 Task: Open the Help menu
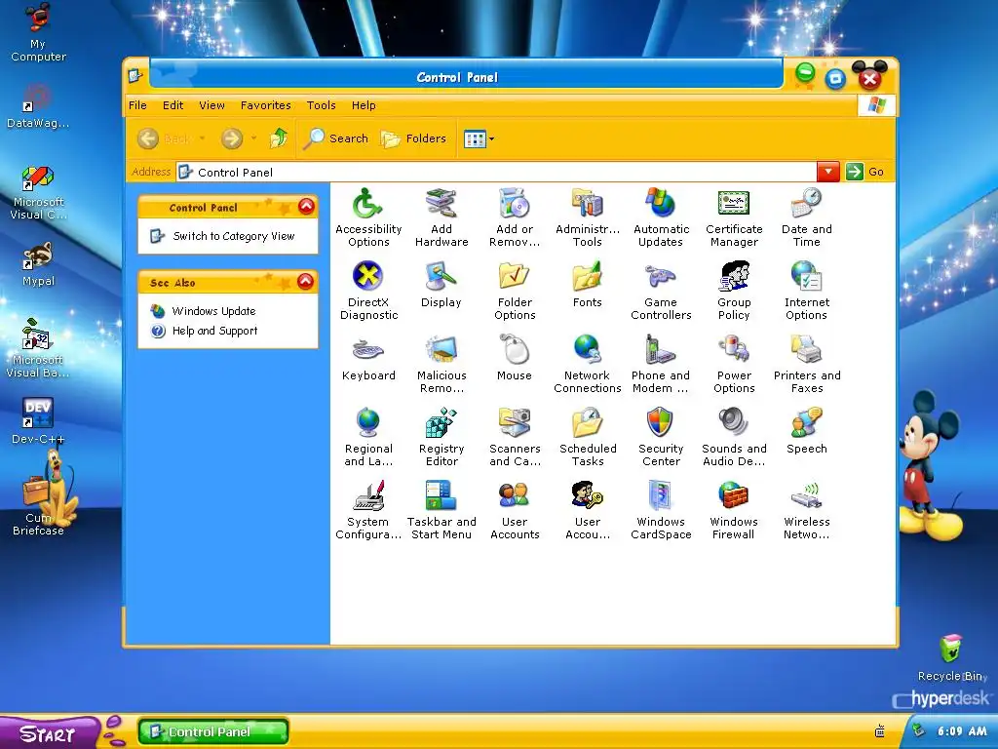click(364, 105)
